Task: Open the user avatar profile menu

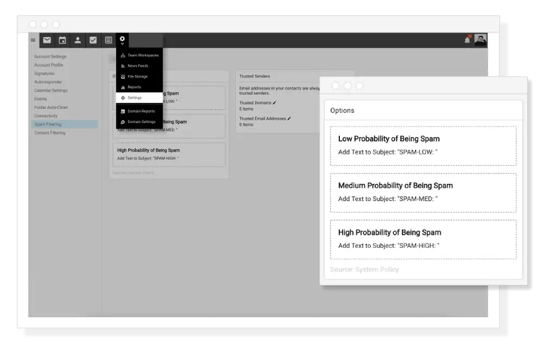Action: pyautogui.click(x=480, y=40)
